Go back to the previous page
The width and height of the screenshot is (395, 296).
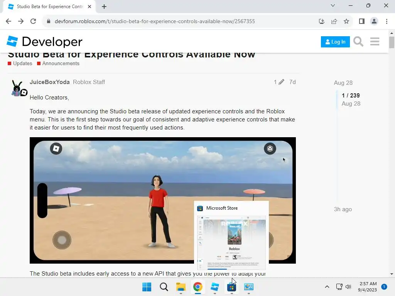(8, 22)
